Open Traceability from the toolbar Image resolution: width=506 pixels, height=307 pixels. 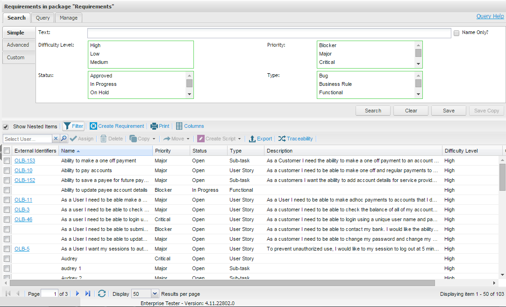click(282, 139)
